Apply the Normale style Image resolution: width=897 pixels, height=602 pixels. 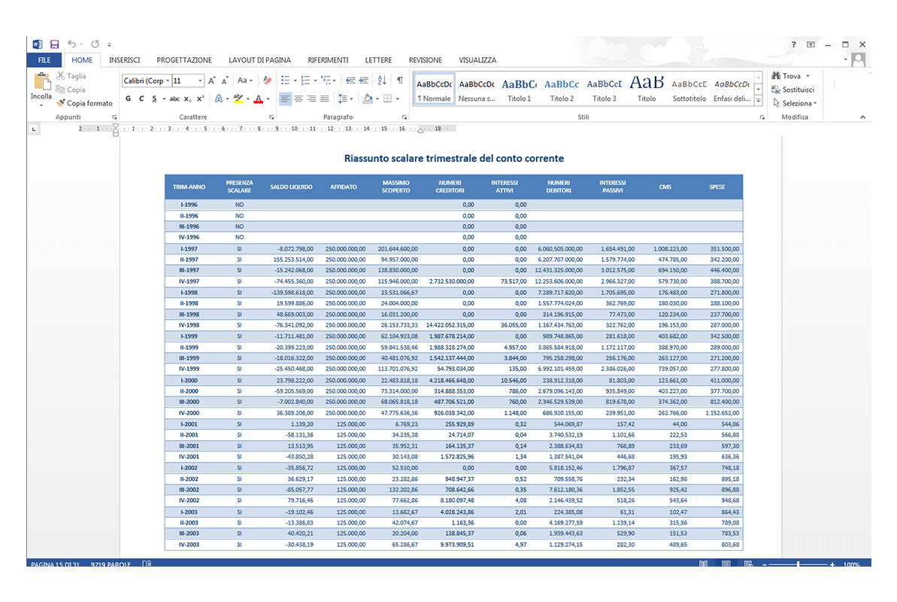(x=434, y=90)
